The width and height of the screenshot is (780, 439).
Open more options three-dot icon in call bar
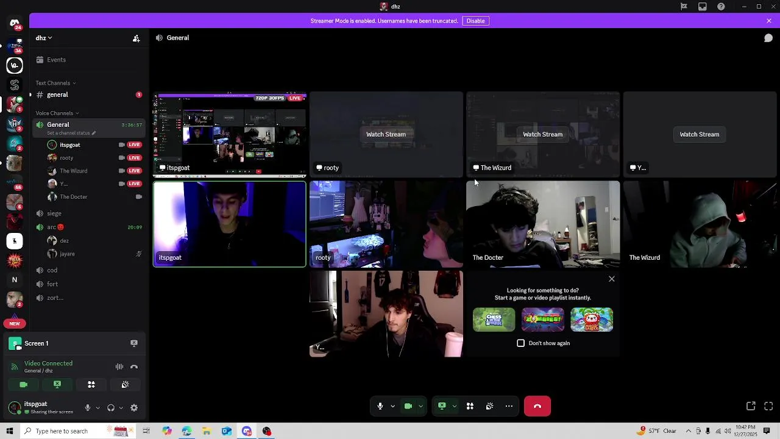[x=509, y=406]
